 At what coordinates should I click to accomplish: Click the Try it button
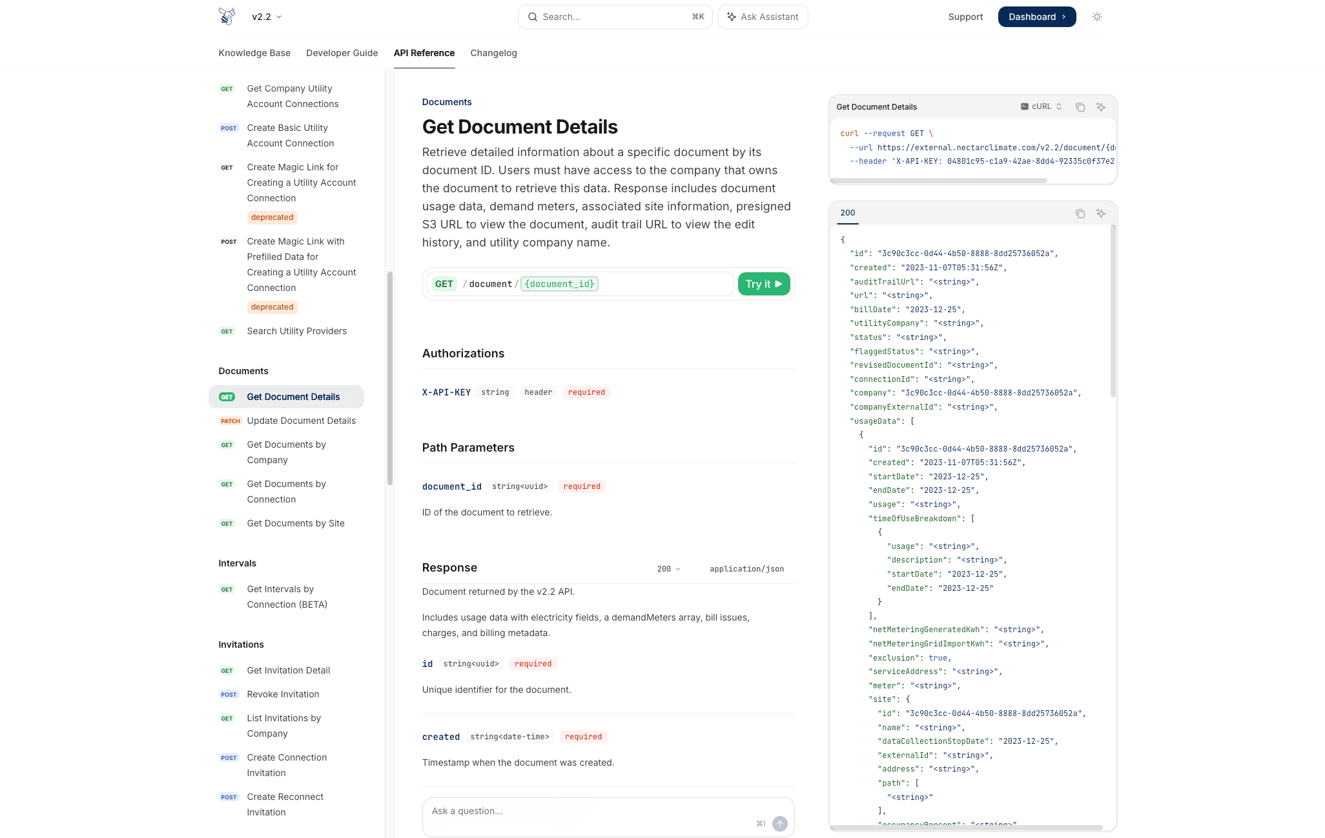point(764,284)
